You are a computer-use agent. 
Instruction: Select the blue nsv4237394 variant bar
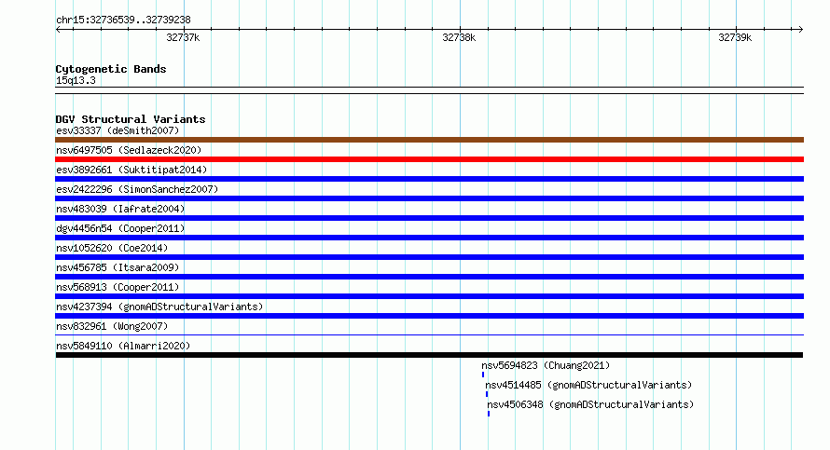(x=429, y=316)
